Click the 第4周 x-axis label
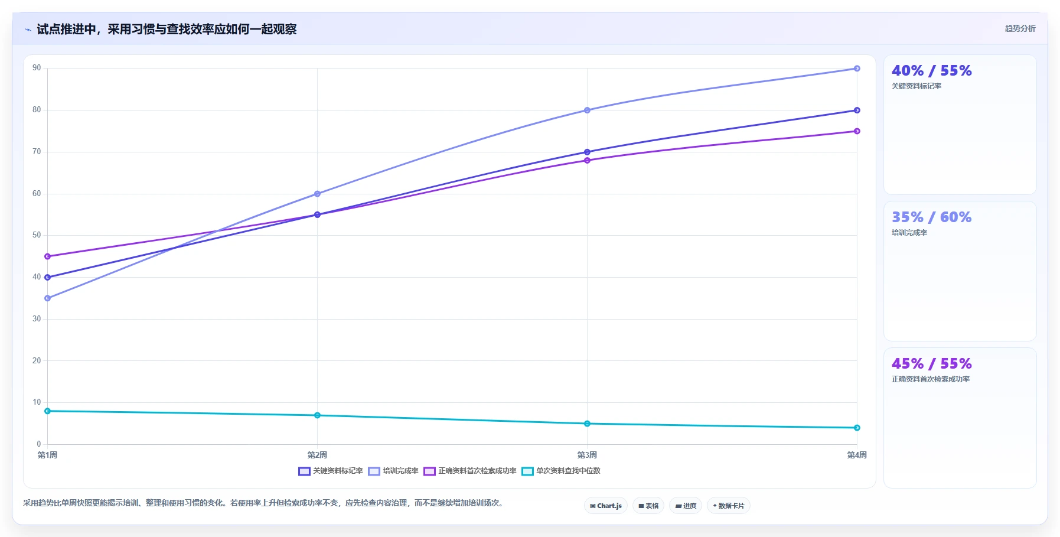 click(x=857, y=455)
